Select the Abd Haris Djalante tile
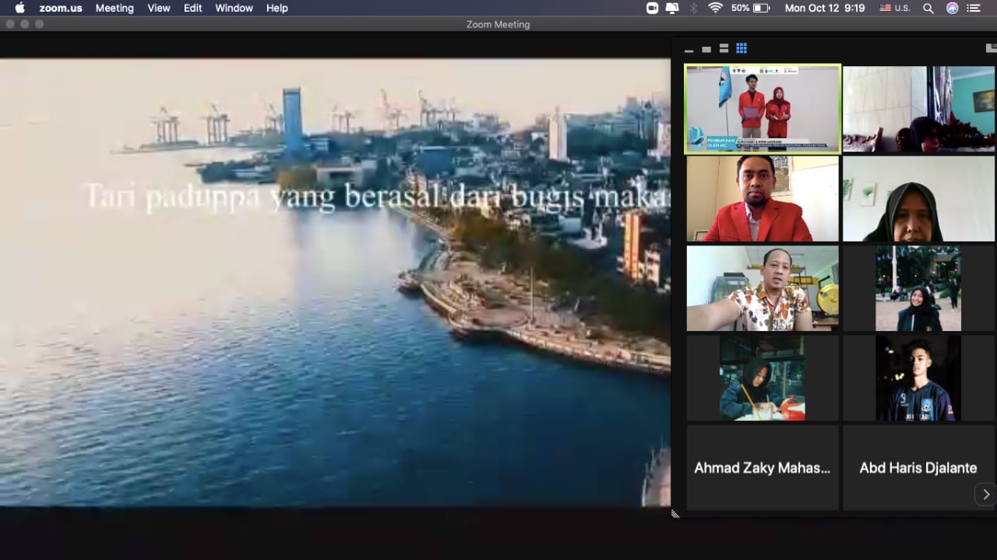 [x=918, y=467]
